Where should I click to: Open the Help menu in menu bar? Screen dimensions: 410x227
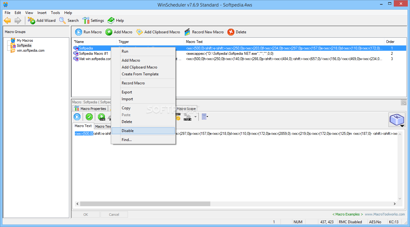tap(68, 13)
